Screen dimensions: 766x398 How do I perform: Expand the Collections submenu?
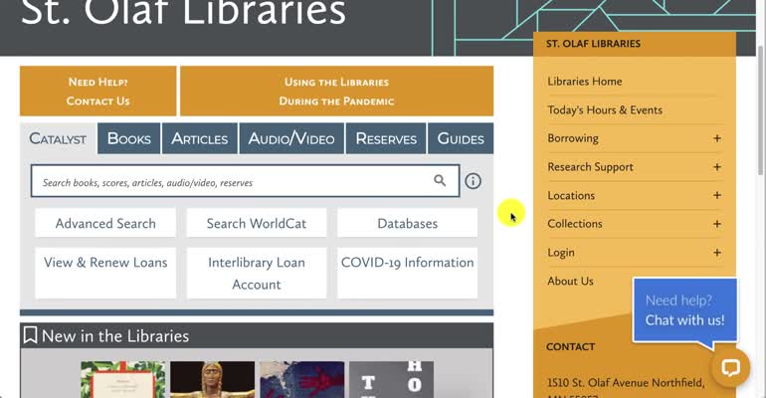point(716,224)
